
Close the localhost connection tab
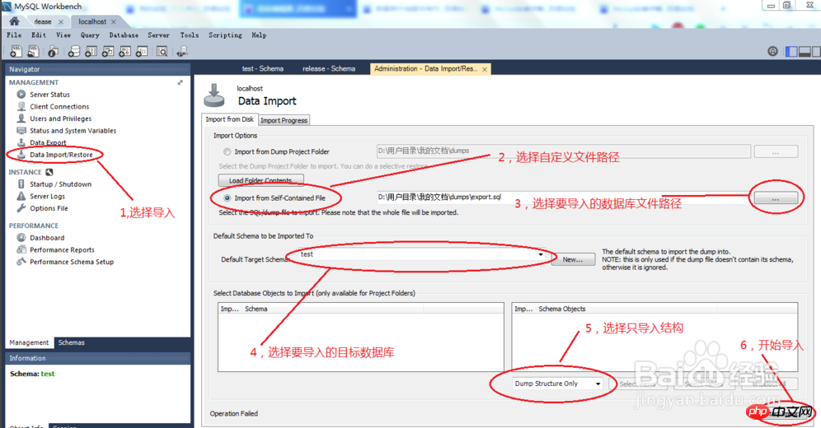pyautogui.click(x=114, y=22)
